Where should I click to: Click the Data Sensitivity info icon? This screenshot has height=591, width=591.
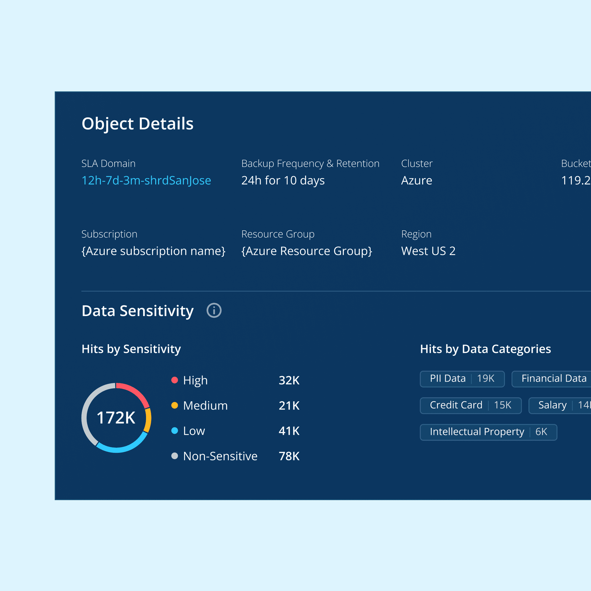click(x=214, y=311)
